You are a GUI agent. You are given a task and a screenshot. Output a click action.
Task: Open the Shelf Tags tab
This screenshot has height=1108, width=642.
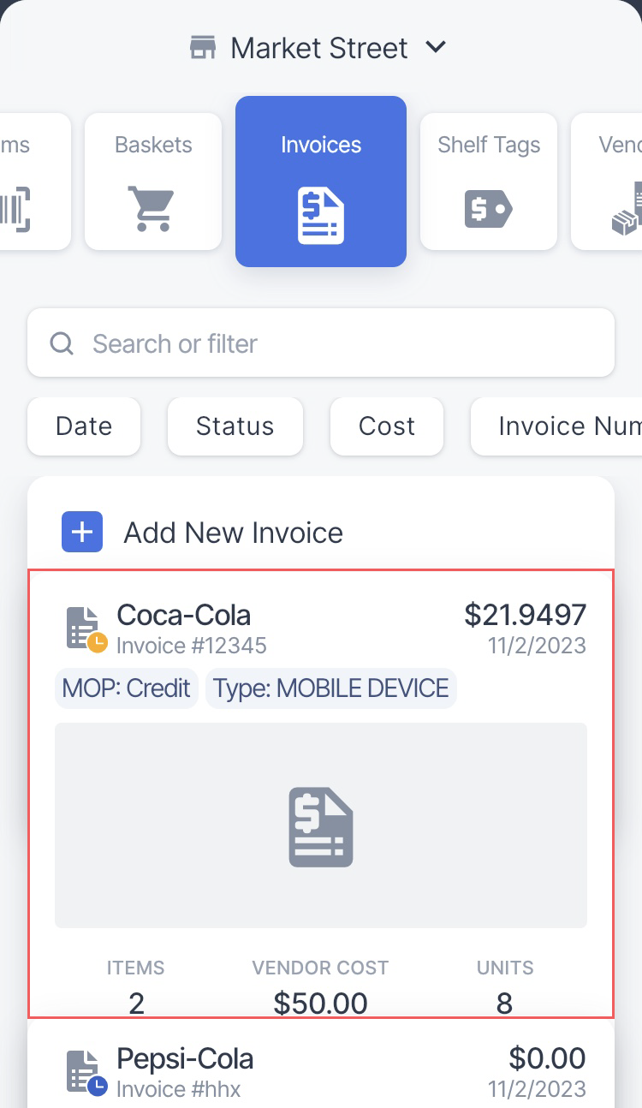tap(489, 182)
